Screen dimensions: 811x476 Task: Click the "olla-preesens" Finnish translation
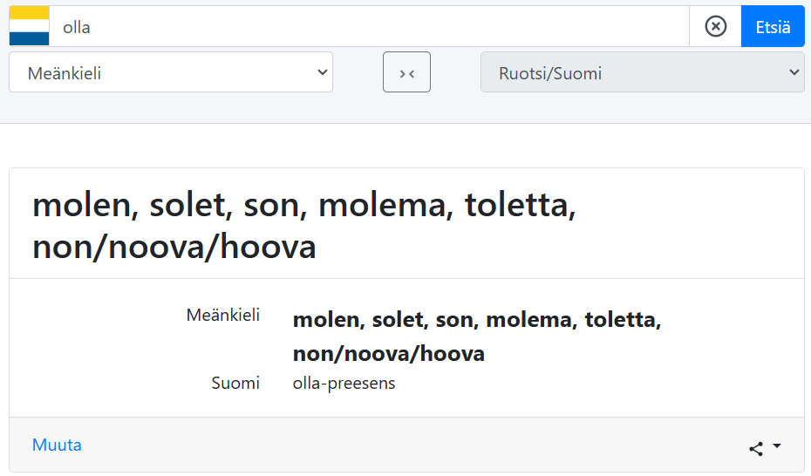(344, 383)
